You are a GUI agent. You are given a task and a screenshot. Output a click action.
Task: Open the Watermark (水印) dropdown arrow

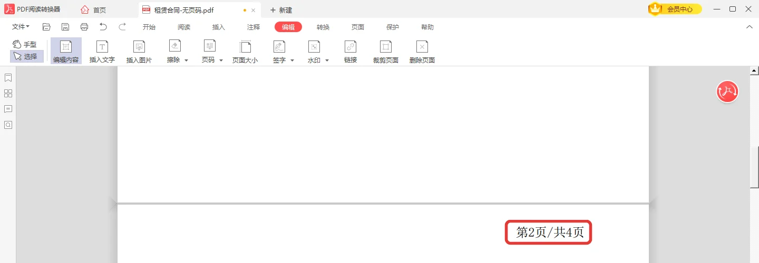coord(327,60)
